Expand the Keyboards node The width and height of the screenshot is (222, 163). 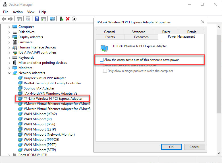(x=9, y=58)
